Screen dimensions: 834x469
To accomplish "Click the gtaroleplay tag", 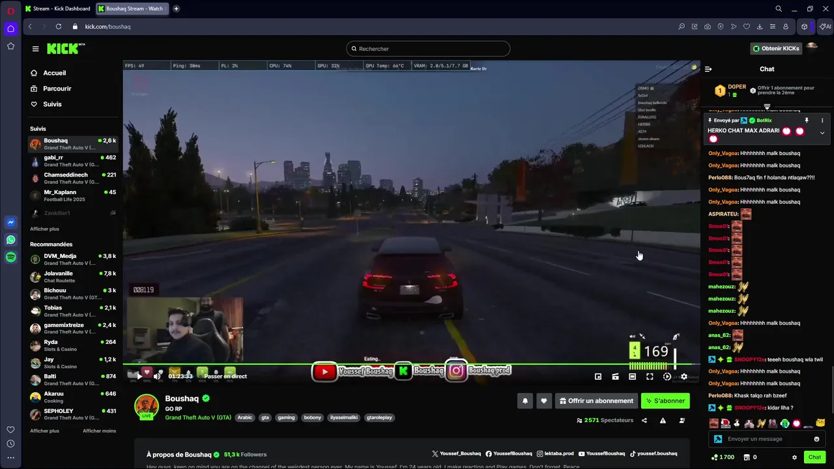I will point(379,418).
